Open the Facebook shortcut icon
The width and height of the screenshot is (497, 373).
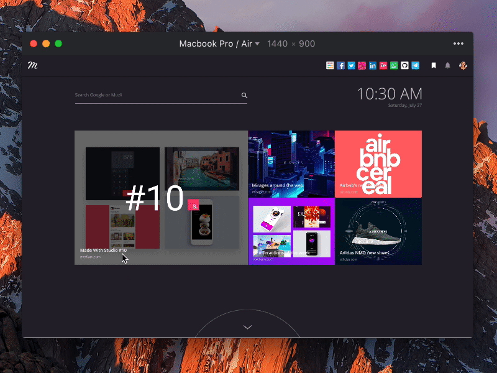click(x=340, y=65)
